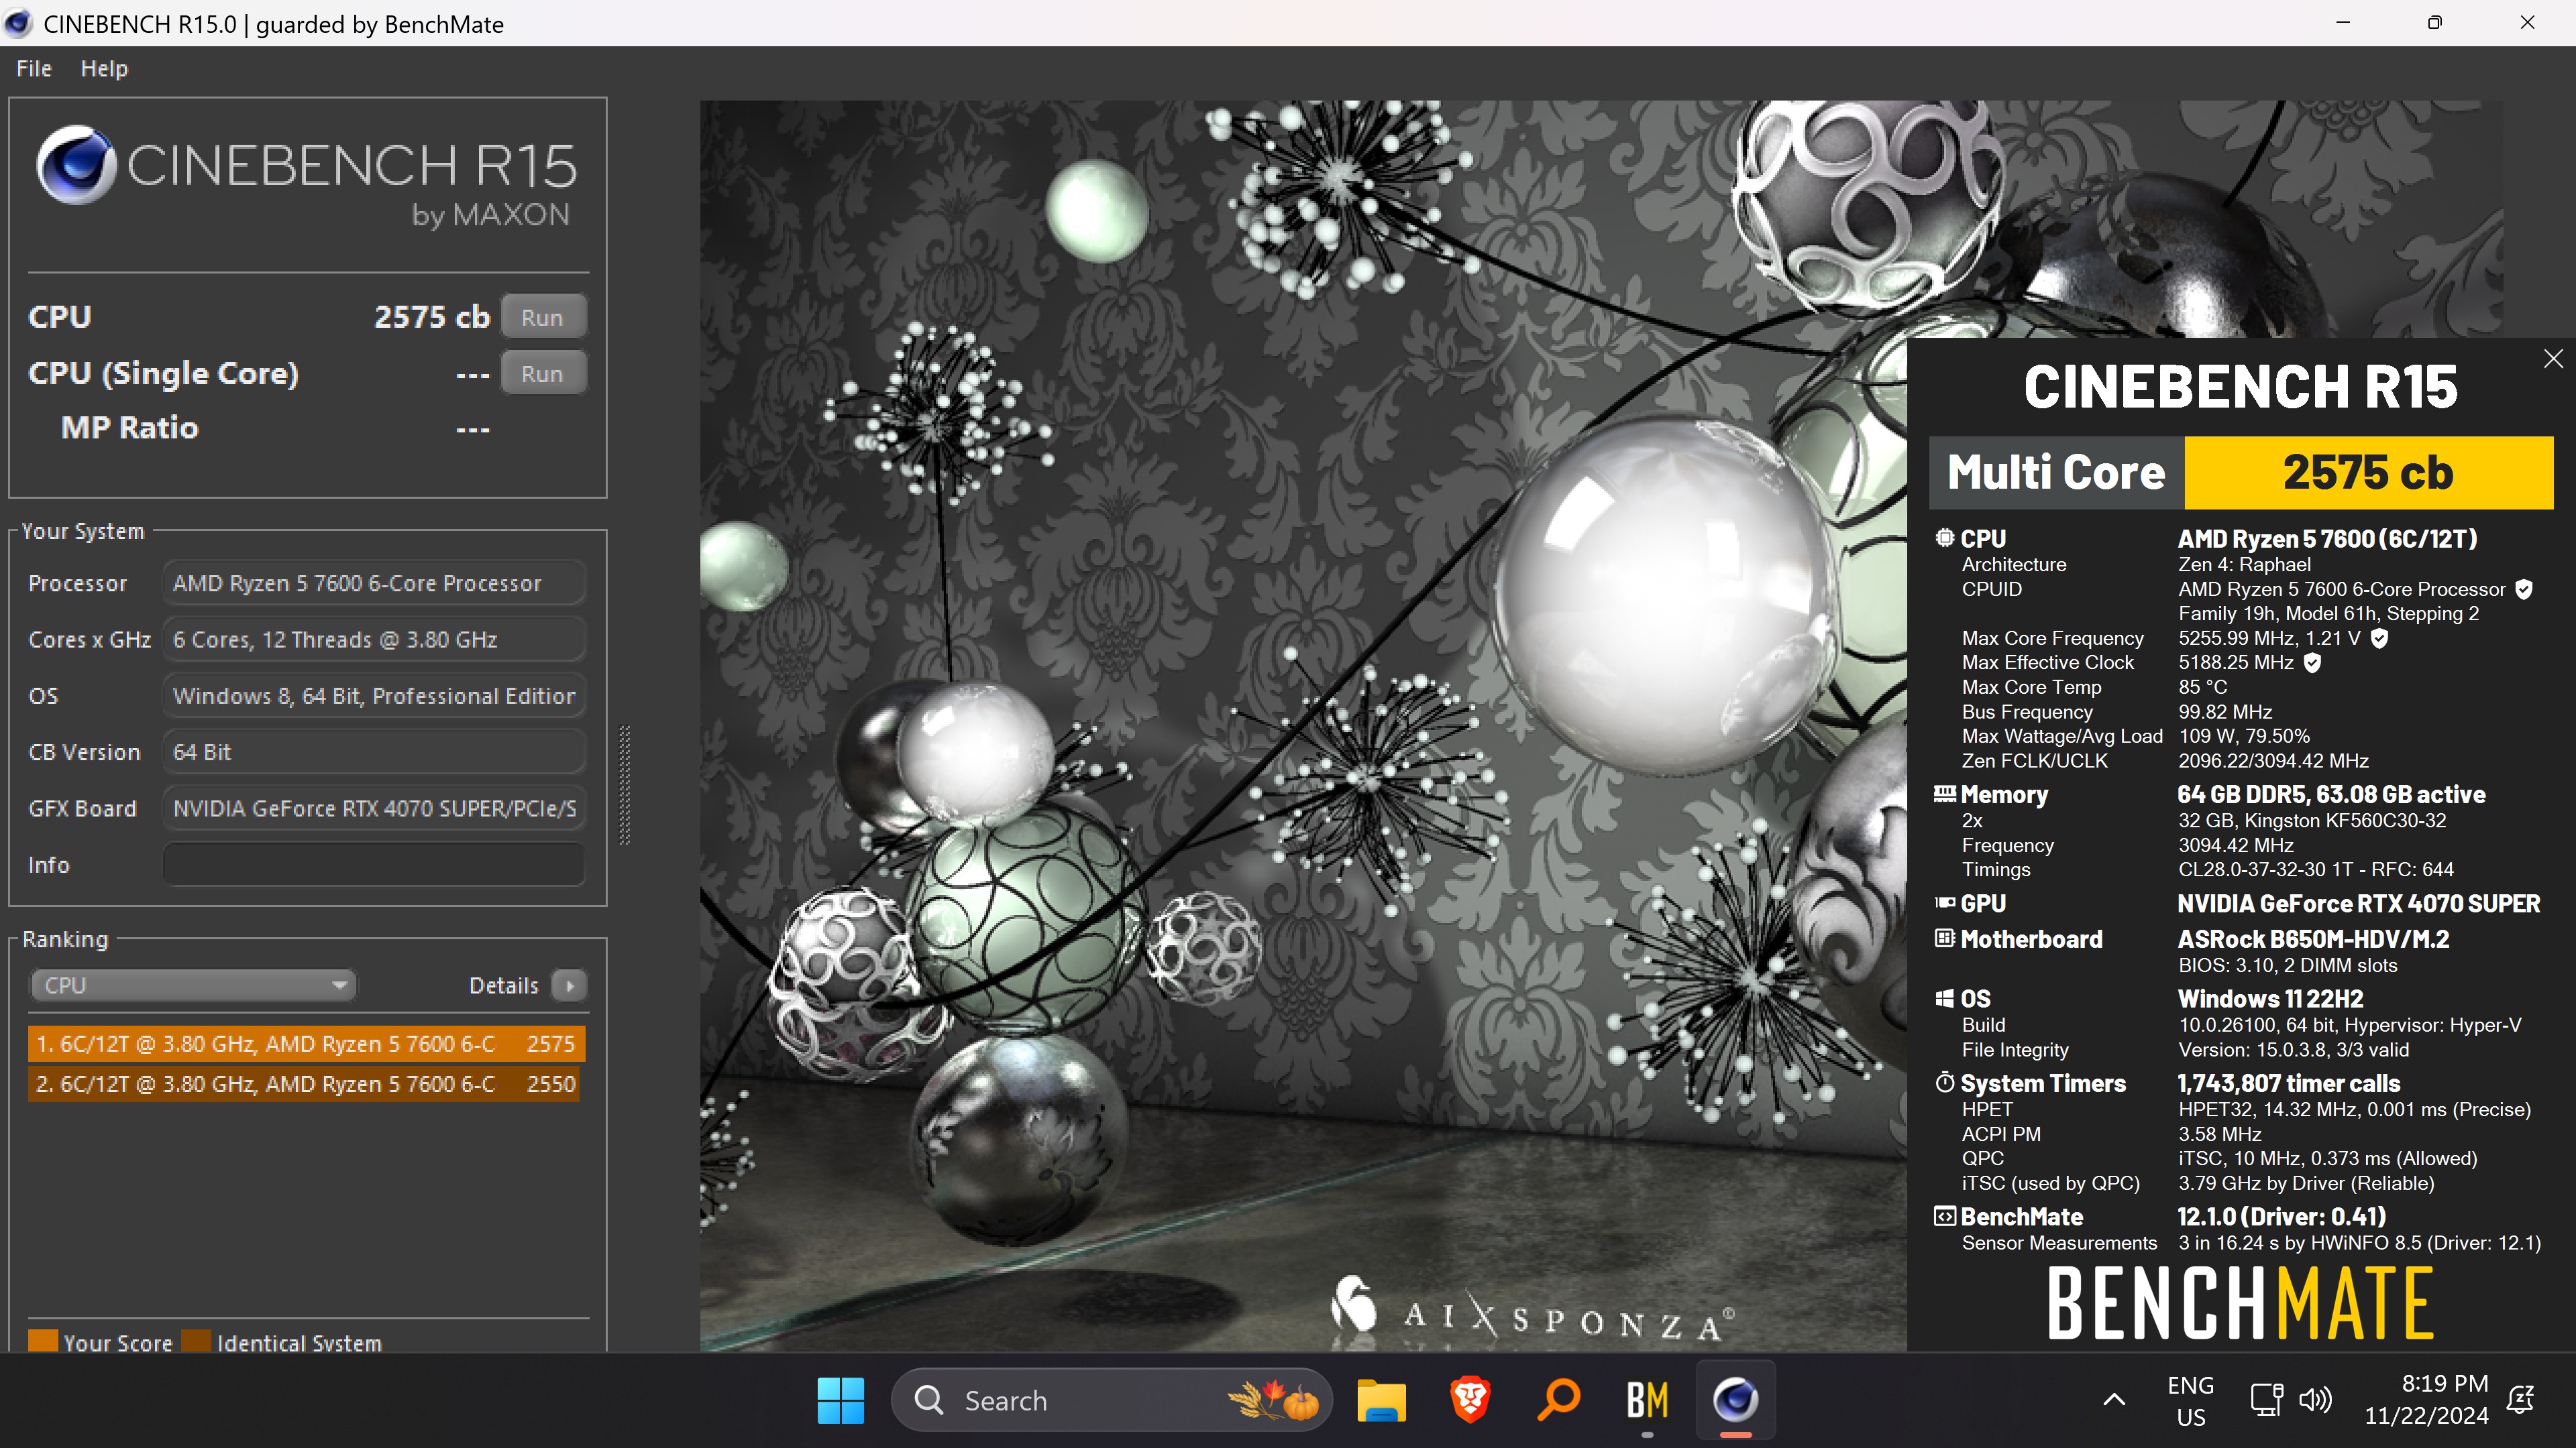Click the BenchMate CPU chip icon
The height and width of the screenshot is (1448, 2576).
(x=1944, y=538)
